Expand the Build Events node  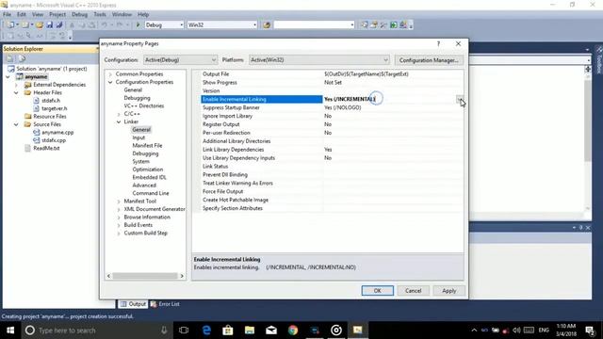point(119,225)
